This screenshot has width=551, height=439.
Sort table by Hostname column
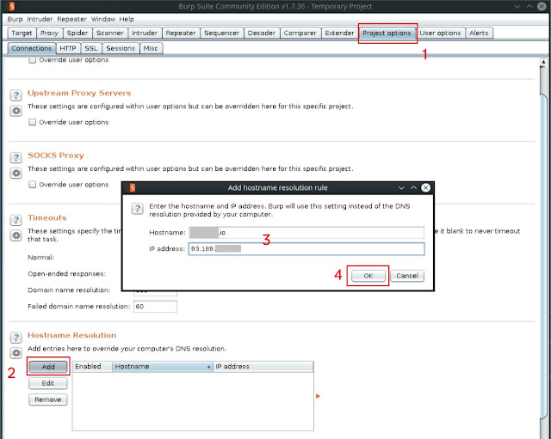tap(163, 367)
